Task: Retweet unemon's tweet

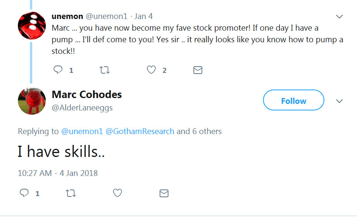Action: pos(105,70)
